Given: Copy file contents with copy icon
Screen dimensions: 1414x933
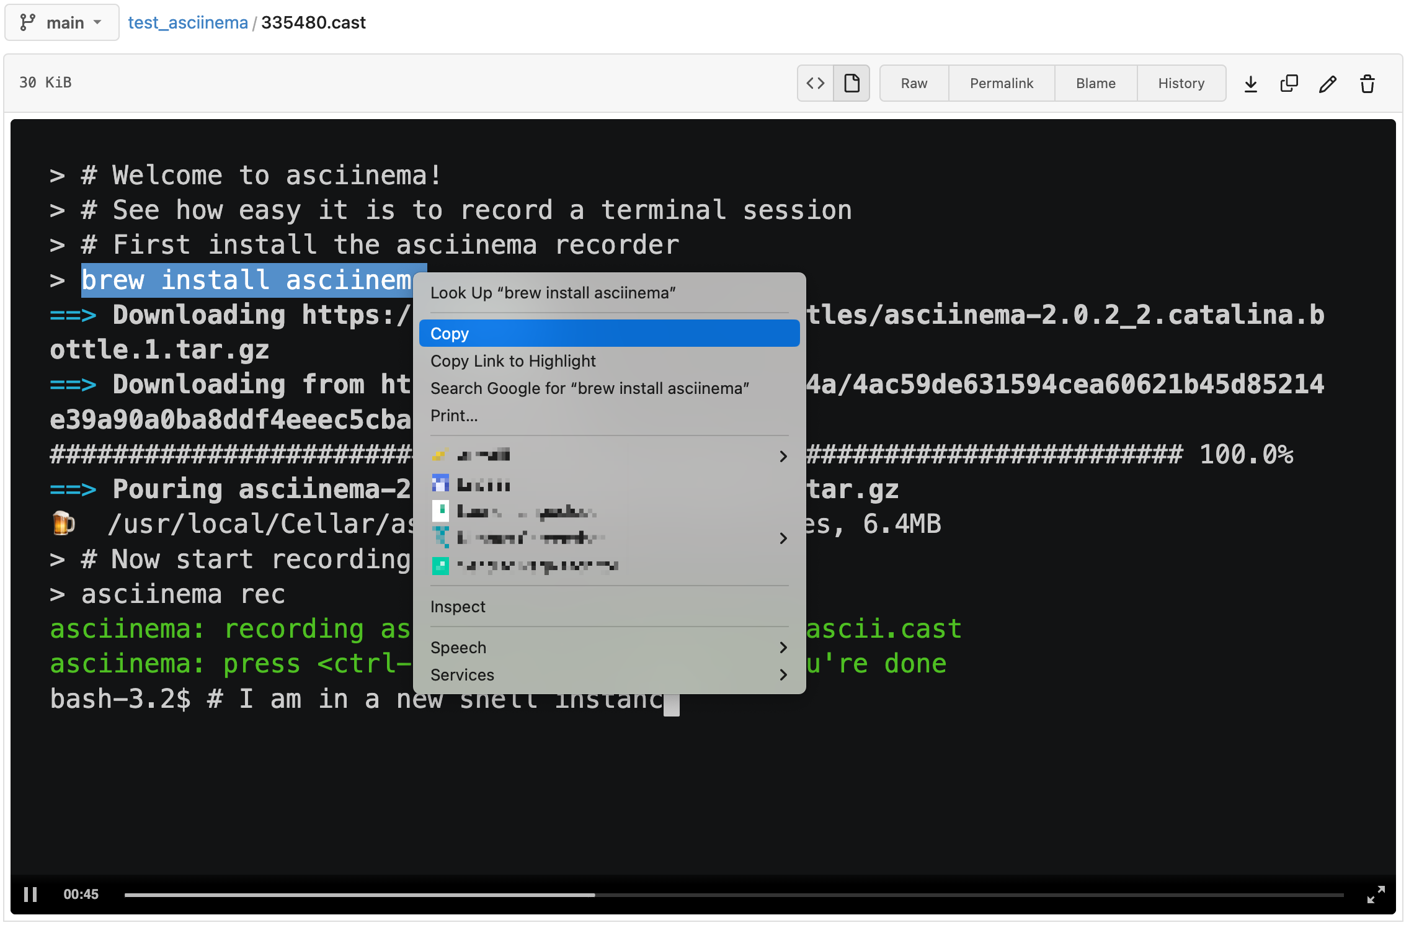Looking at the screenshot, I should (x=1289, y=83).
